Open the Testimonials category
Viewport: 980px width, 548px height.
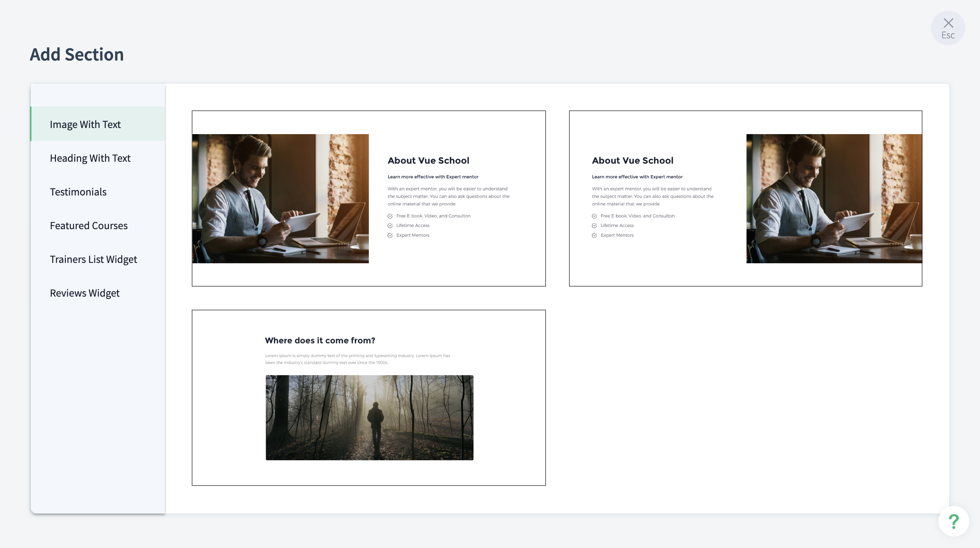(x=78, y=192)
